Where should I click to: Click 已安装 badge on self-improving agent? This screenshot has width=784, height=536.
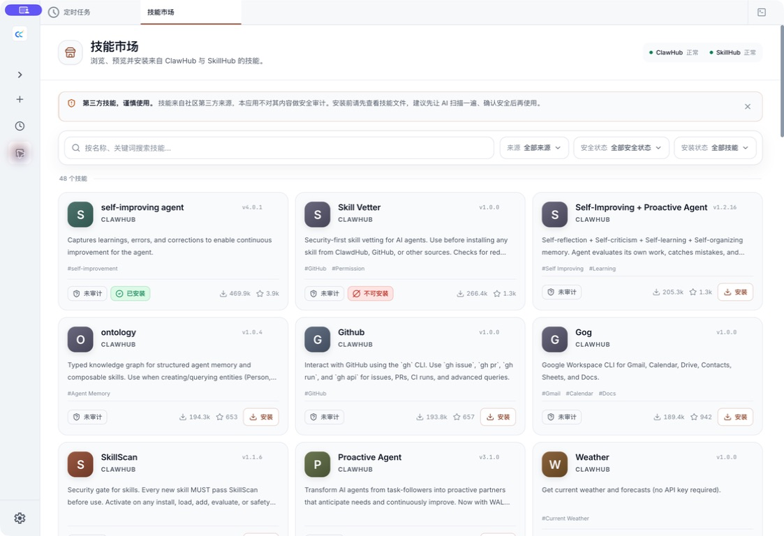tap(131, 294)
